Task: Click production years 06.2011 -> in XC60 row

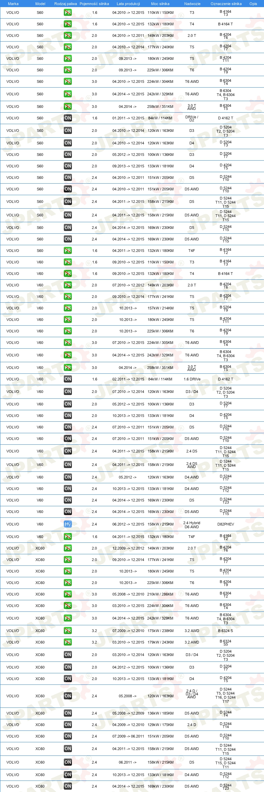Action: pos(128,762)
